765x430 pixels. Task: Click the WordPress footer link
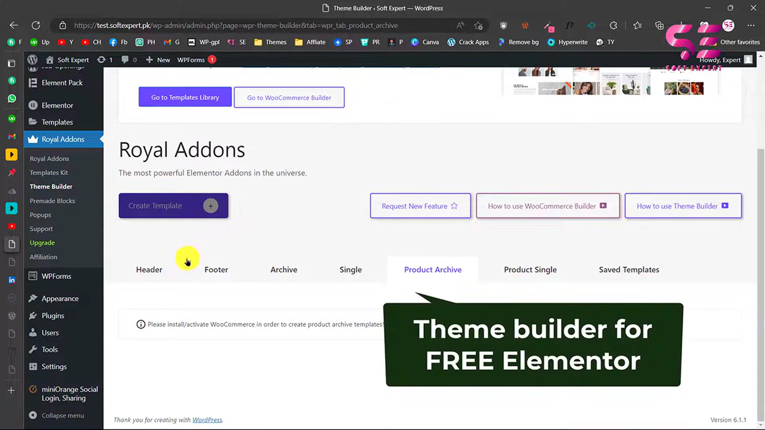coord(207,420)
